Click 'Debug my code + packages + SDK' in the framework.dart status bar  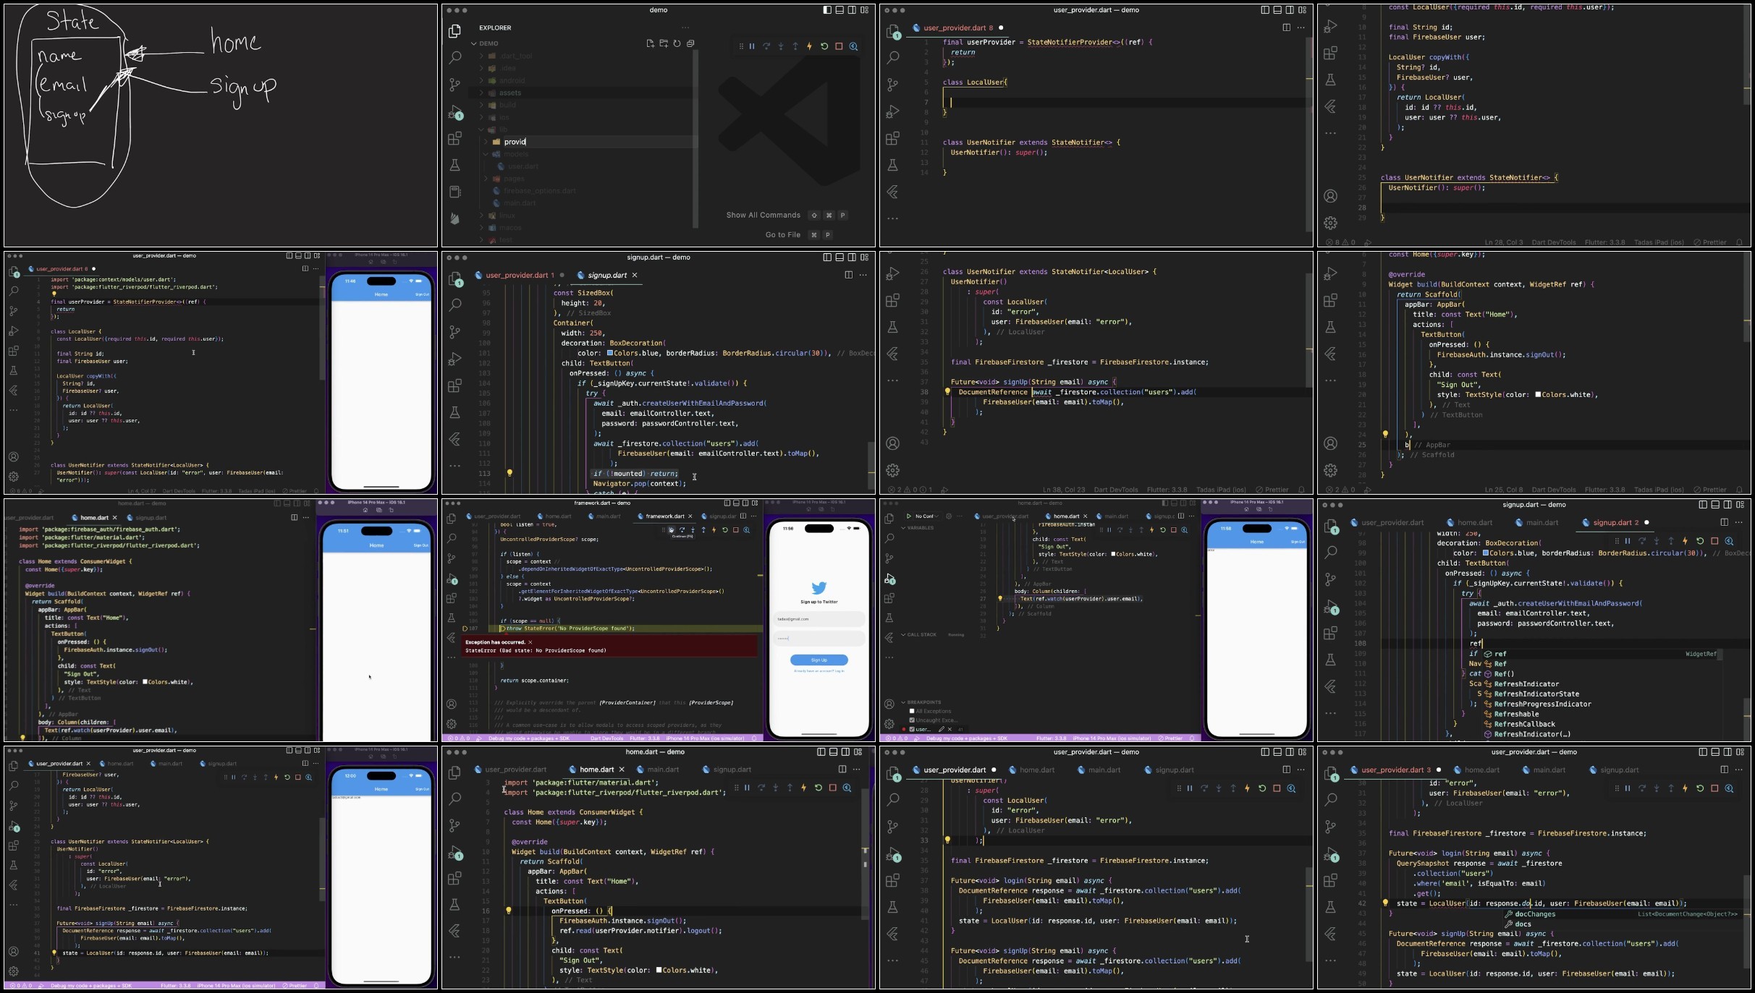pyautogui.click(x=529, y=738)
